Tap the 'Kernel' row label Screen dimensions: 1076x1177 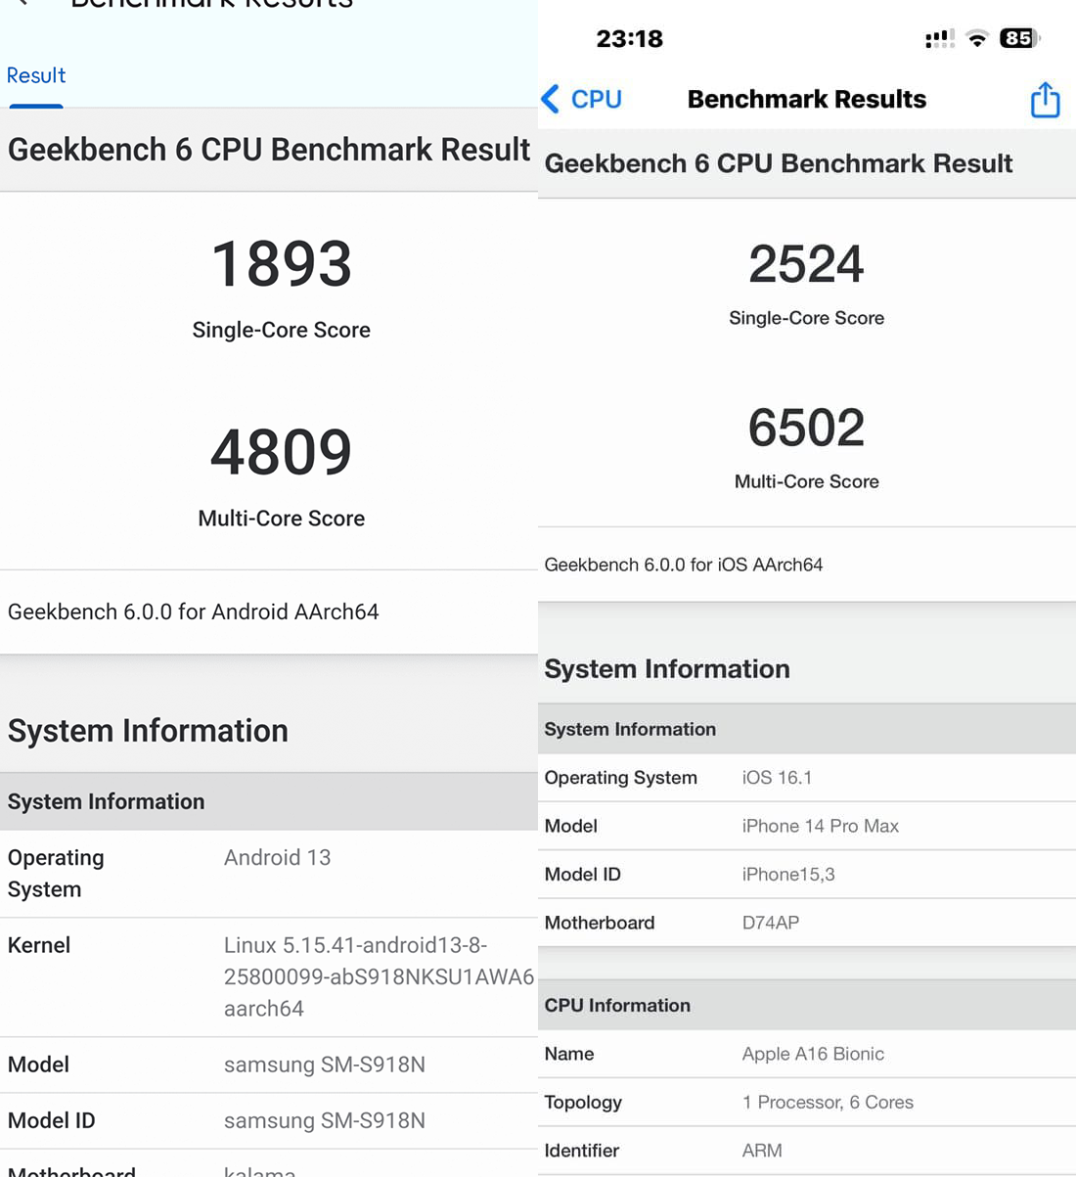click(39, 945)
